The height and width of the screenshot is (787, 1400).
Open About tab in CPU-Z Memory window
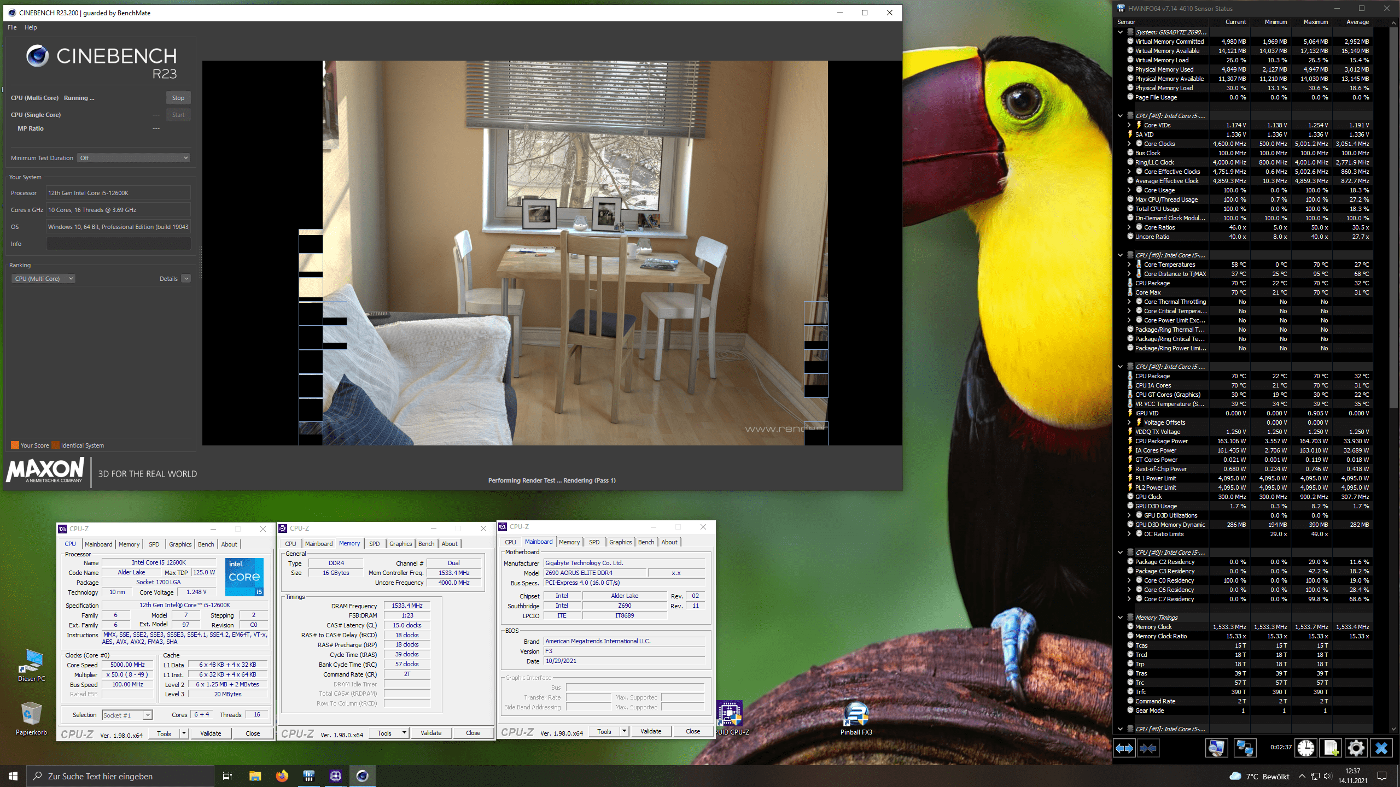pyautogui.click(x=450, y=544)
